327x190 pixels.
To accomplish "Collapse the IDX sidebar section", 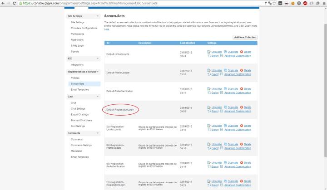I will click(x=97, y=58).
